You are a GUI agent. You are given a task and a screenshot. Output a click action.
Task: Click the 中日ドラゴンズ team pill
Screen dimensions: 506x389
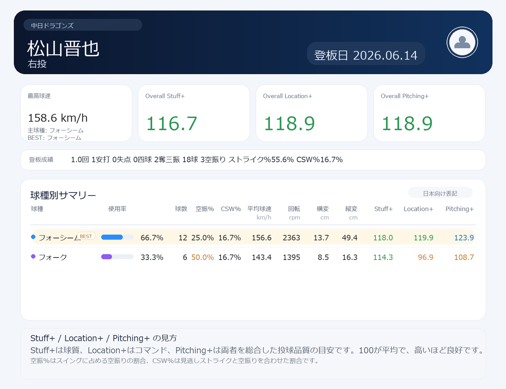[x=83, y=25]
